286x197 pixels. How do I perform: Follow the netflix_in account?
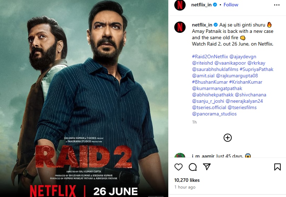[x=231, y=5]
